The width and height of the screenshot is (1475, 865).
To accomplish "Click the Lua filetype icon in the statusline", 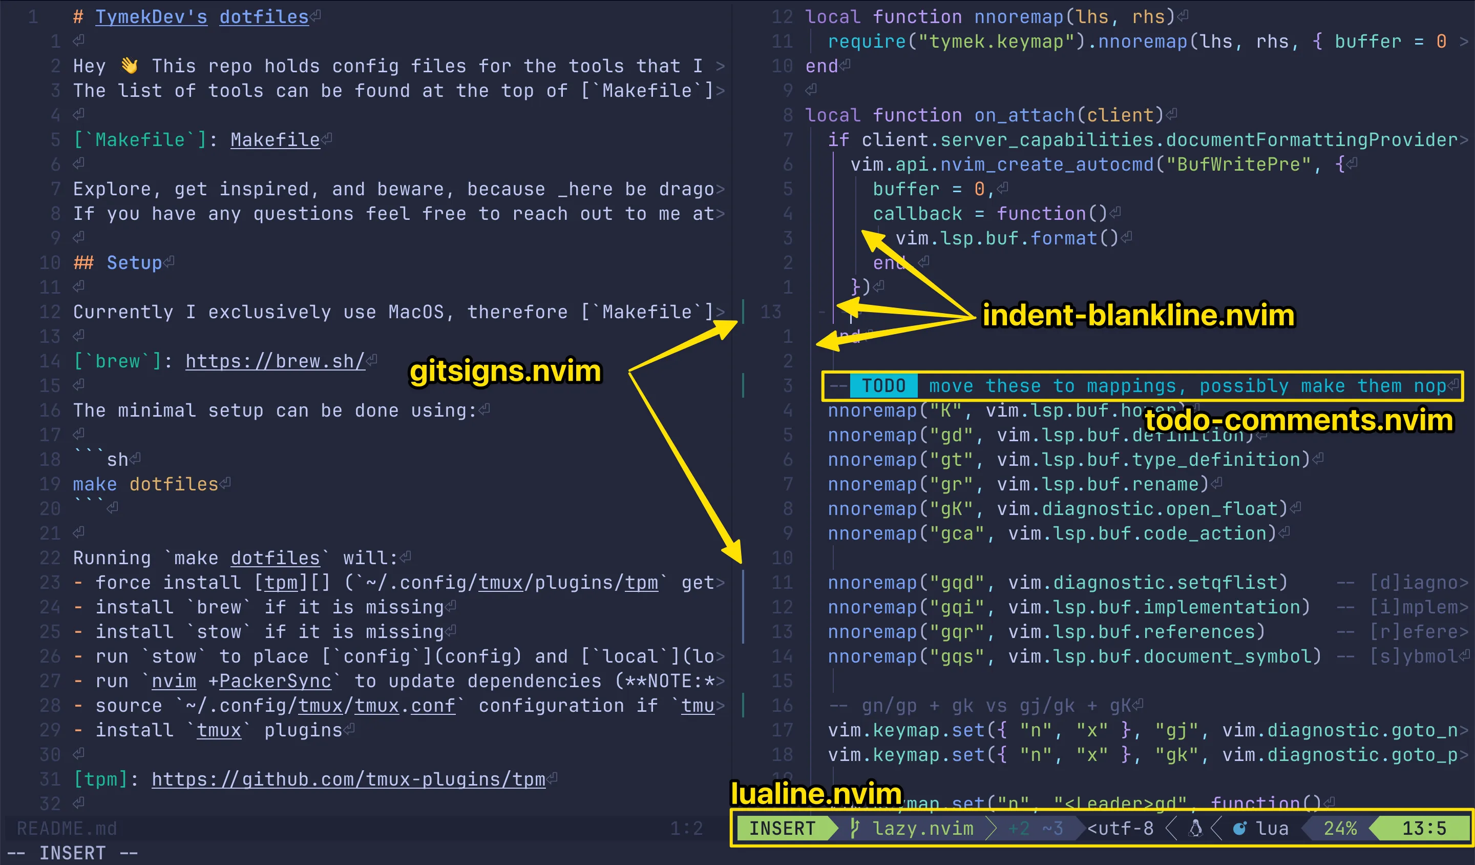I will [1240, 828].
